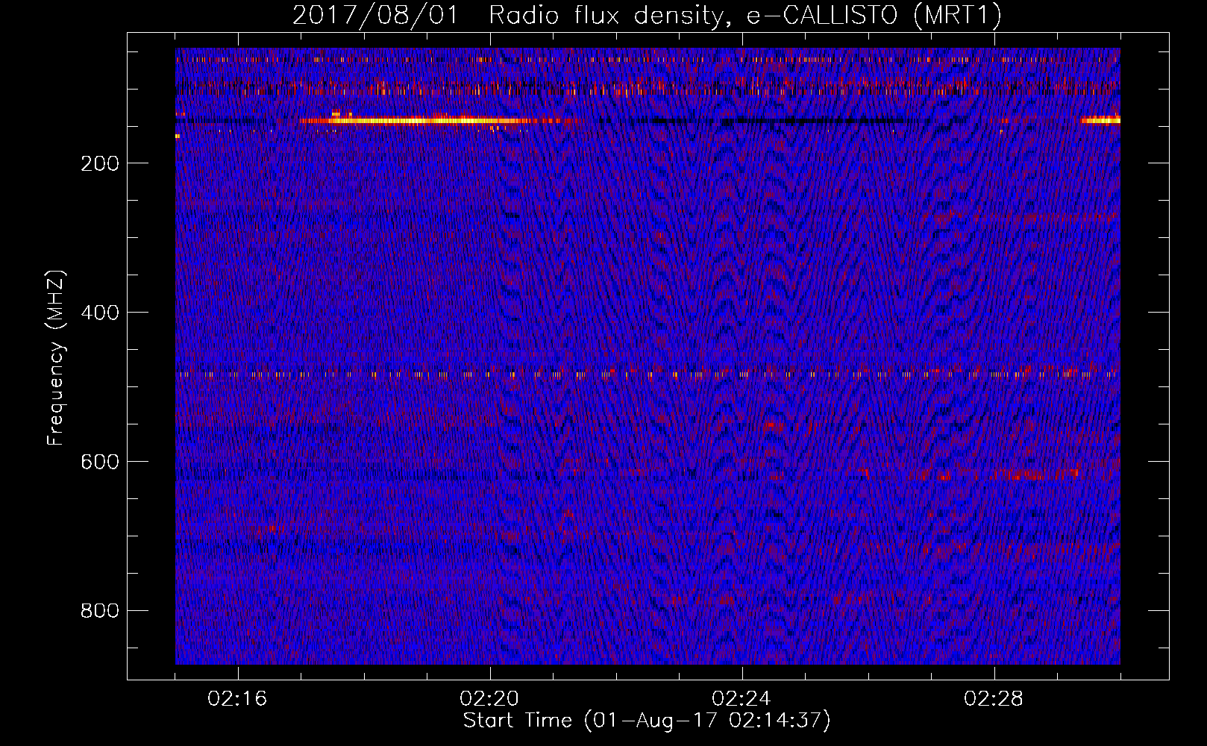Select the 02:28 time tick label

pyautogui.click(x=994, y=699)
